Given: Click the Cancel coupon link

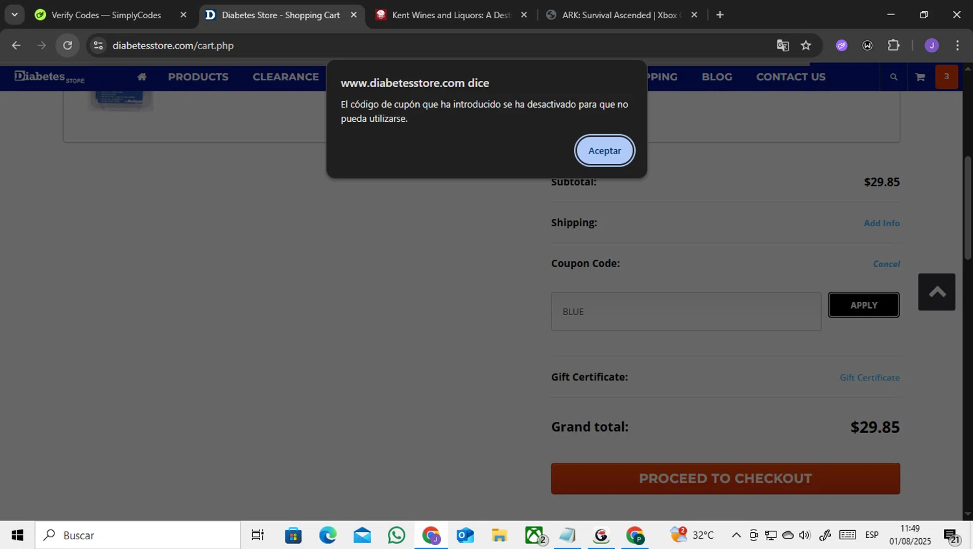Looking at the screenshot, I should tap(886, 264).
